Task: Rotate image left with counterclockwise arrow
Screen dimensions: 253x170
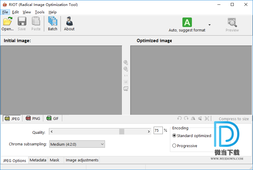Action: 179,118
